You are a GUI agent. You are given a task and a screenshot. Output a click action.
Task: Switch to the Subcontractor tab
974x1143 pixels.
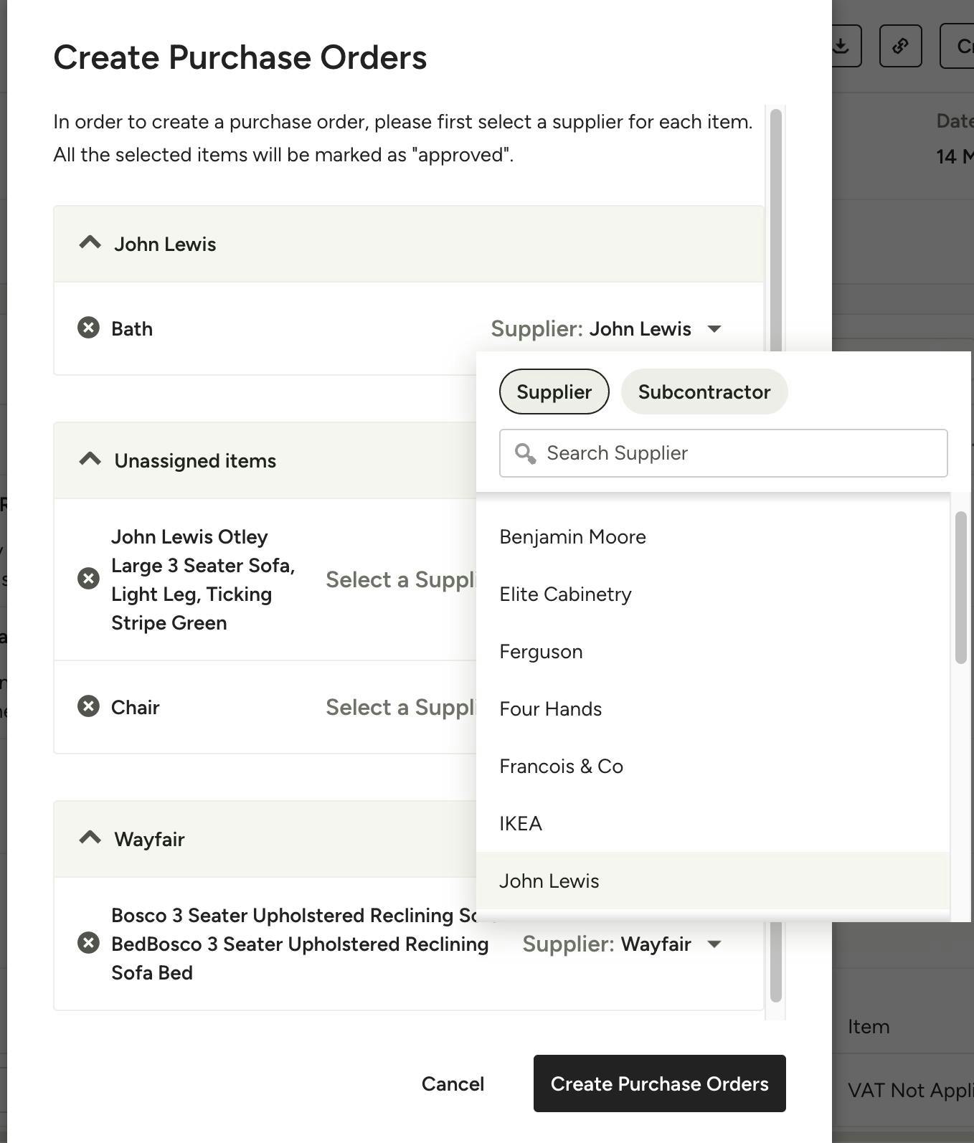tap(704, 392)
